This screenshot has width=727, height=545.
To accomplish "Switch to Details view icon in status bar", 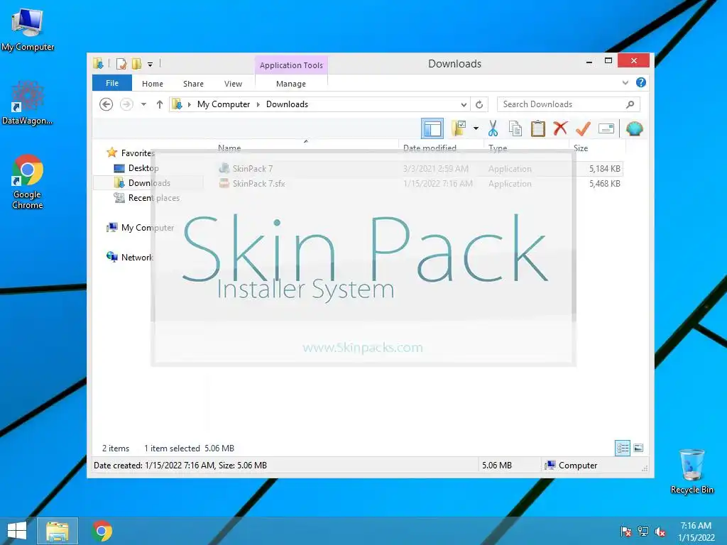I will pos(623,448).
